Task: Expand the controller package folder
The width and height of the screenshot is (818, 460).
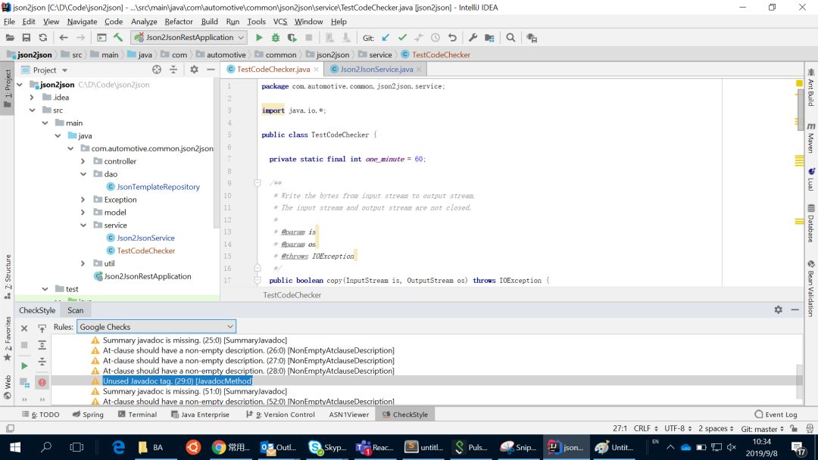Action: 83,161
